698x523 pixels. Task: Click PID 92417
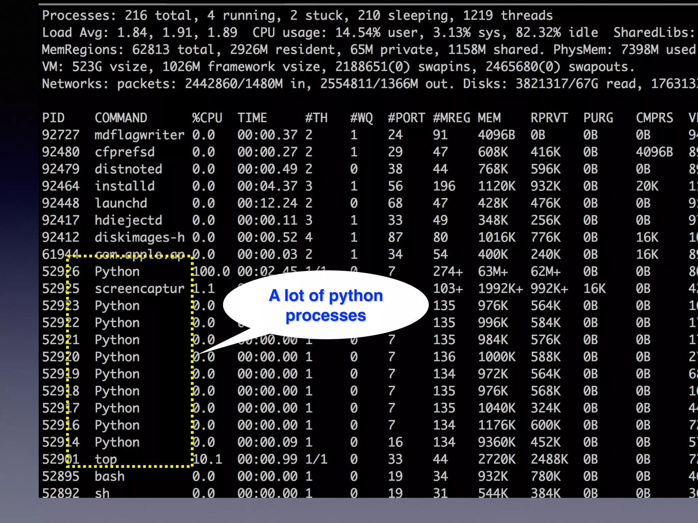61,220
